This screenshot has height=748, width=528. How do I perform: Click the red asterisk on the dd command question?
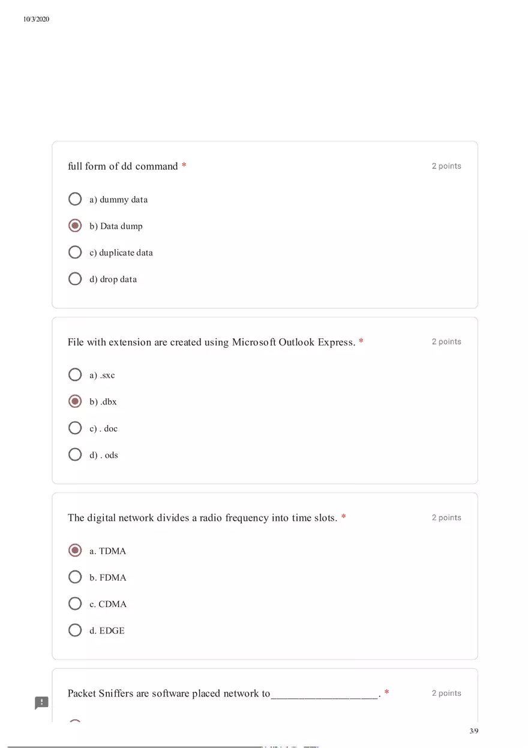tap(183, 166)
